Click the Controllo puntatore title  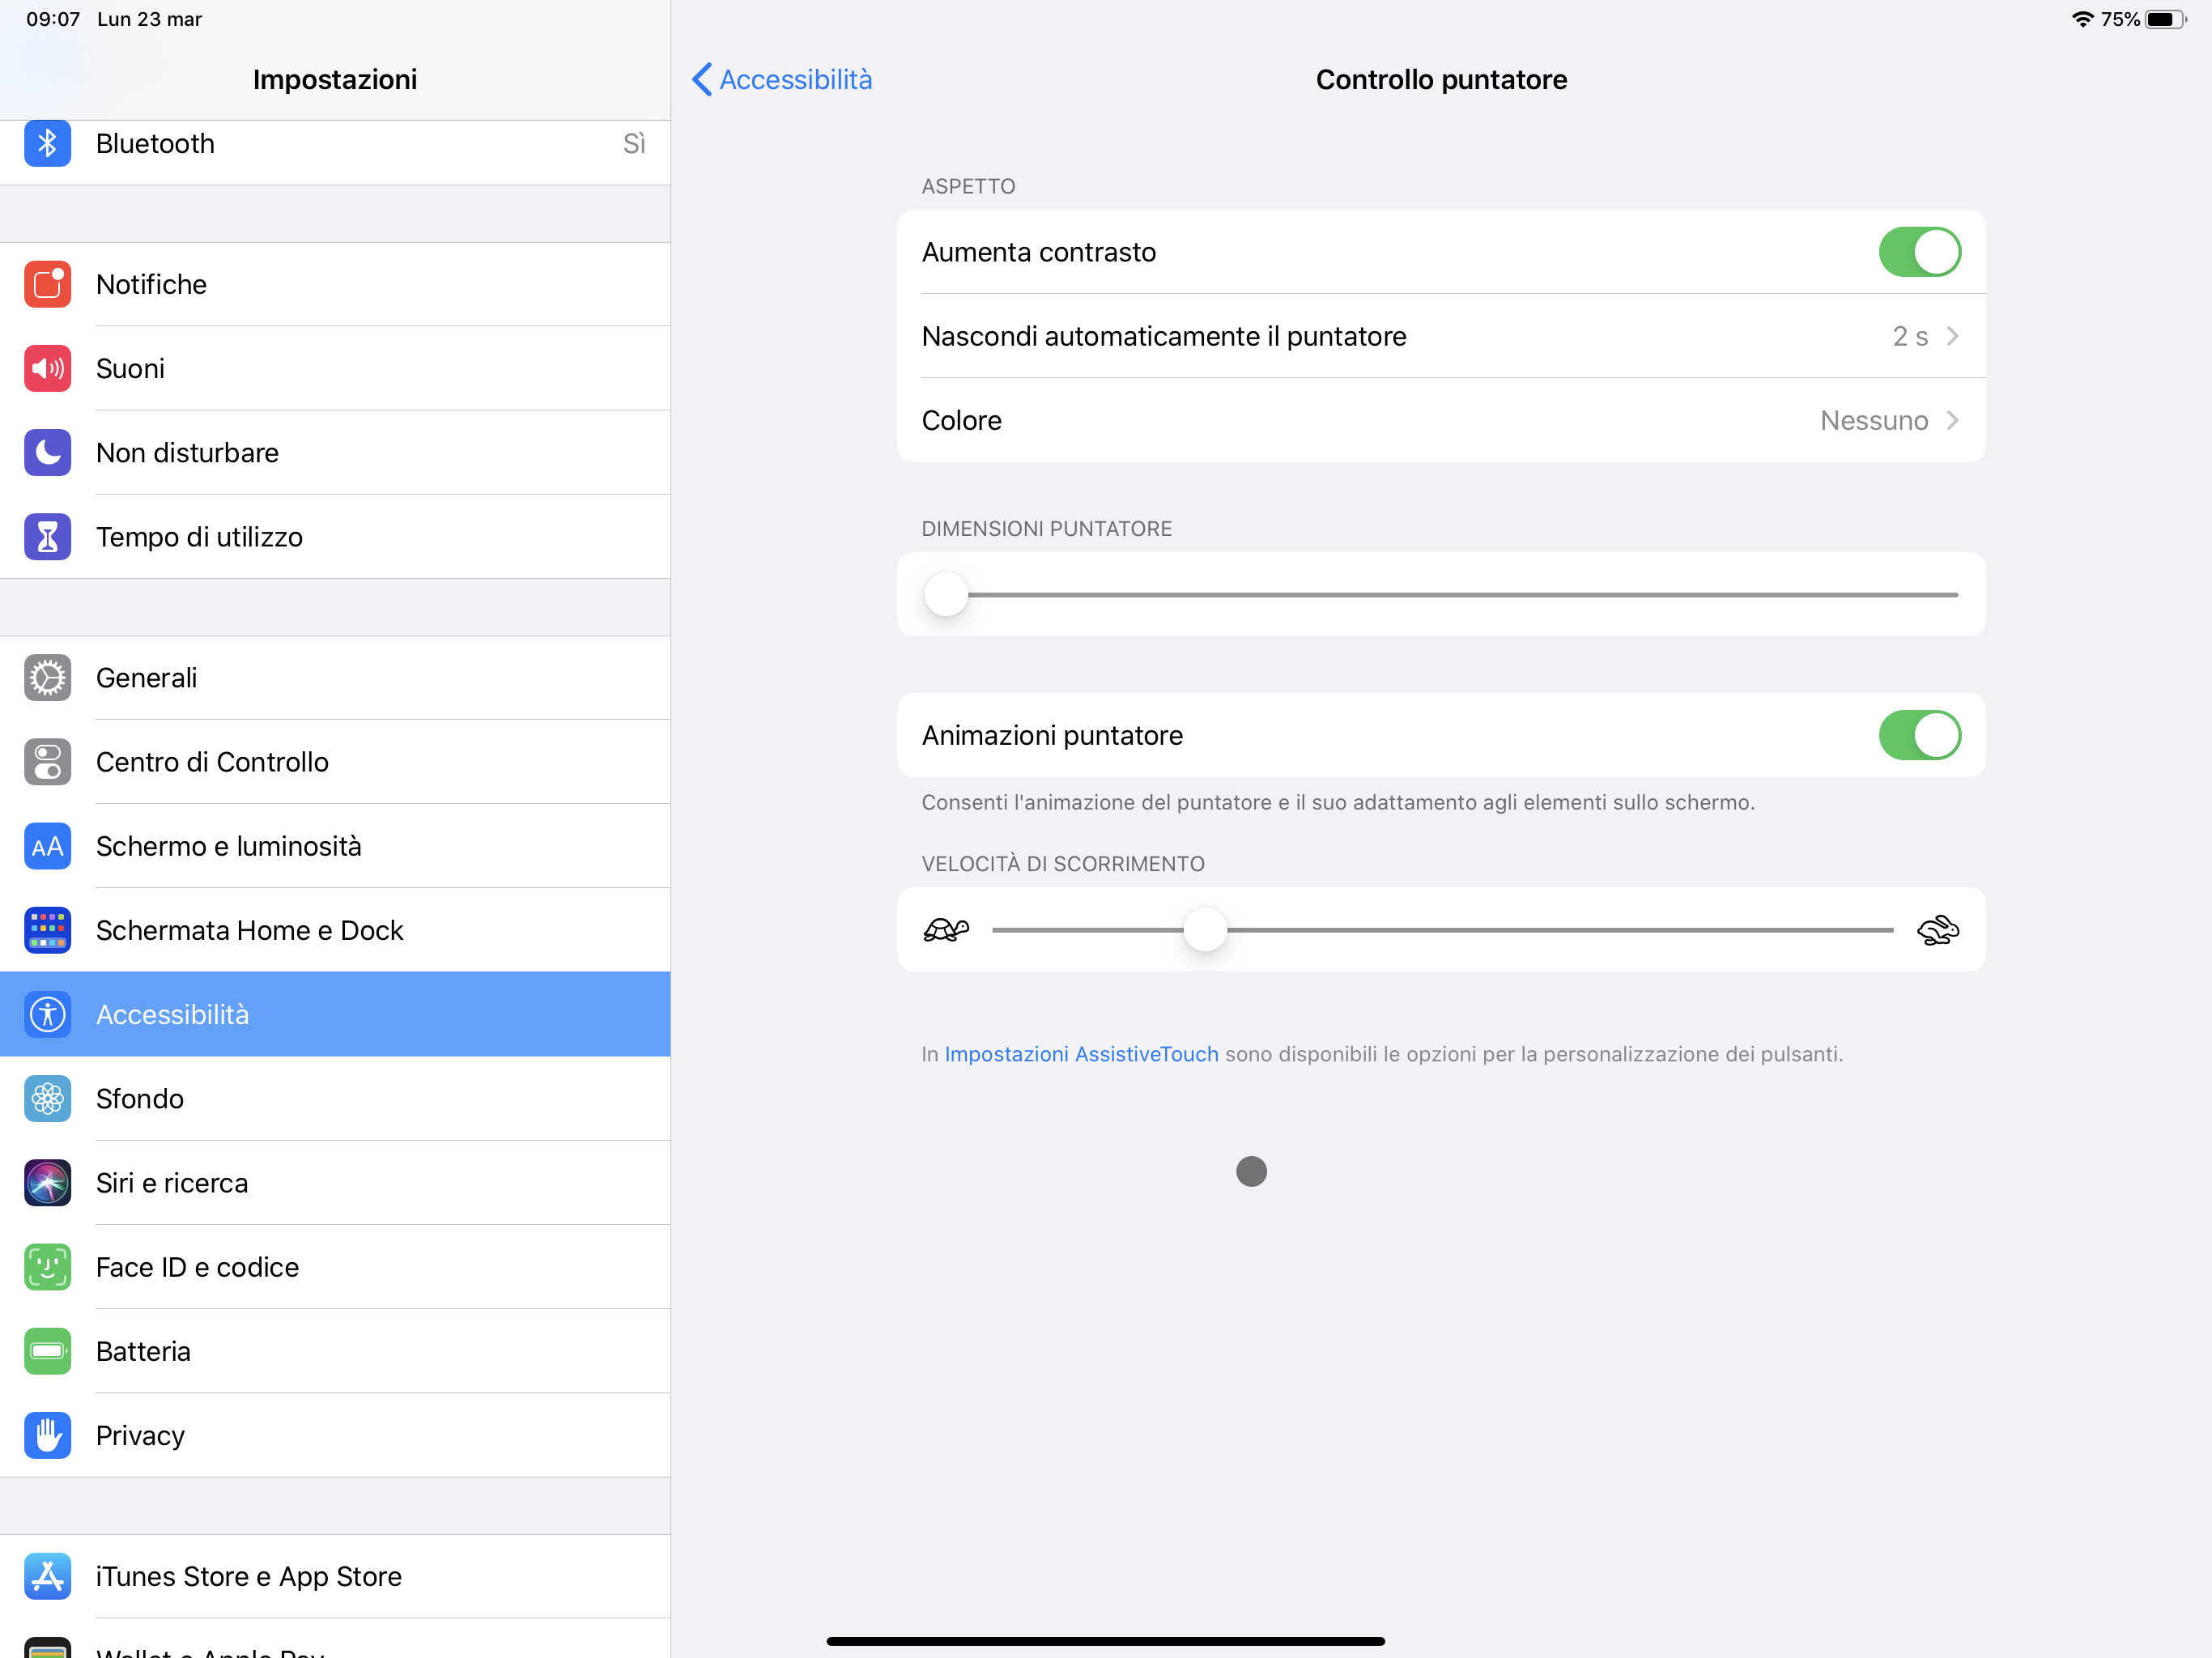1441,79
